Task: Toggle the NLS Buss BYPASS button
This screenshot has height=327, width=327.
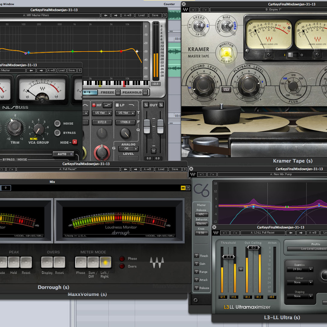Action: [57, 133]
